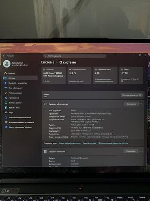This screenshot has width=150, height=201.
Task: Open Центр обновления Windows update icon
Action: point(6,127)
